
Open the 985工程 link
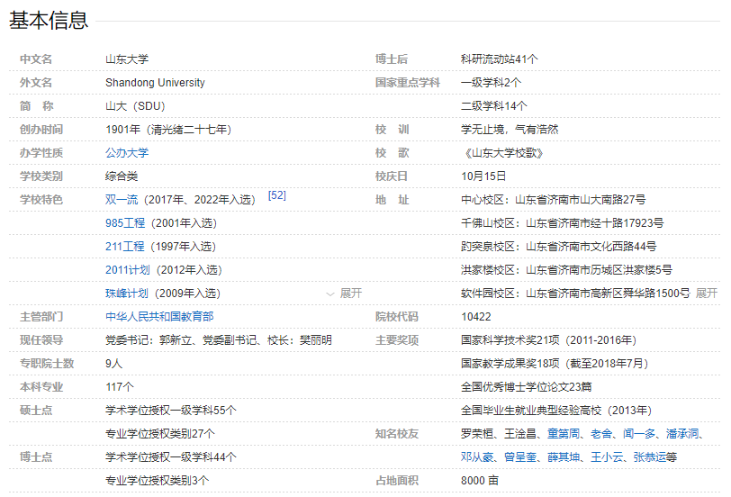[124, 223]
